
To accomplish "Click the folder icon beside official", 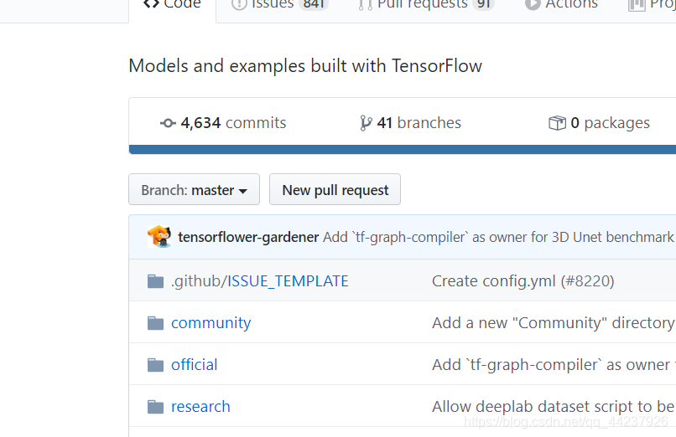I will click(x=155, y=365).
